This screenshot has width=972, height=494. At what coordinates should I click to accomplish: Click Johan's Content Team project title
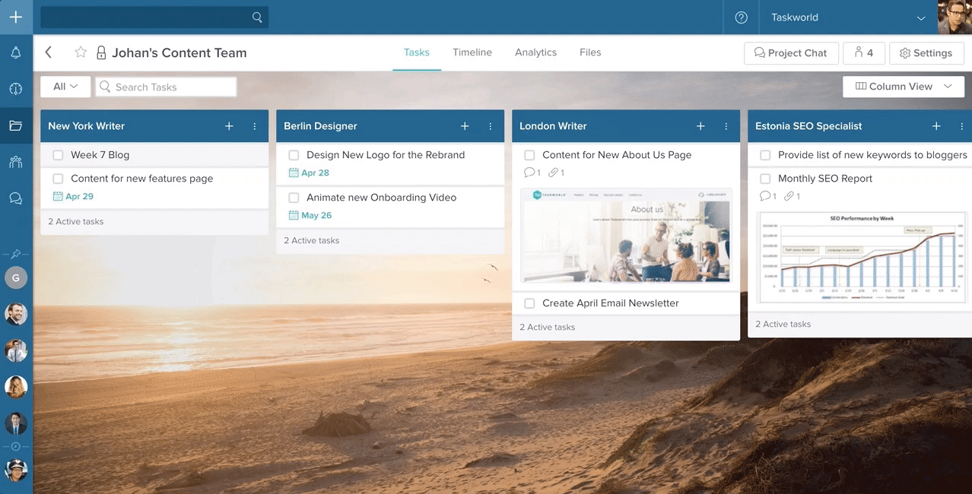179,52
